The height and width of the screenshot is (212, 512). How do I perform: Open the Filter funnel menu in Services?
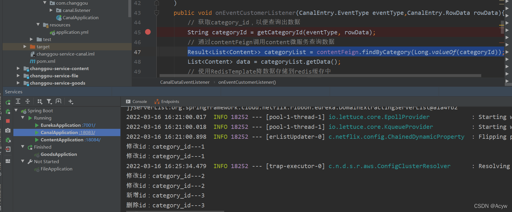click(x=49, y=101)
